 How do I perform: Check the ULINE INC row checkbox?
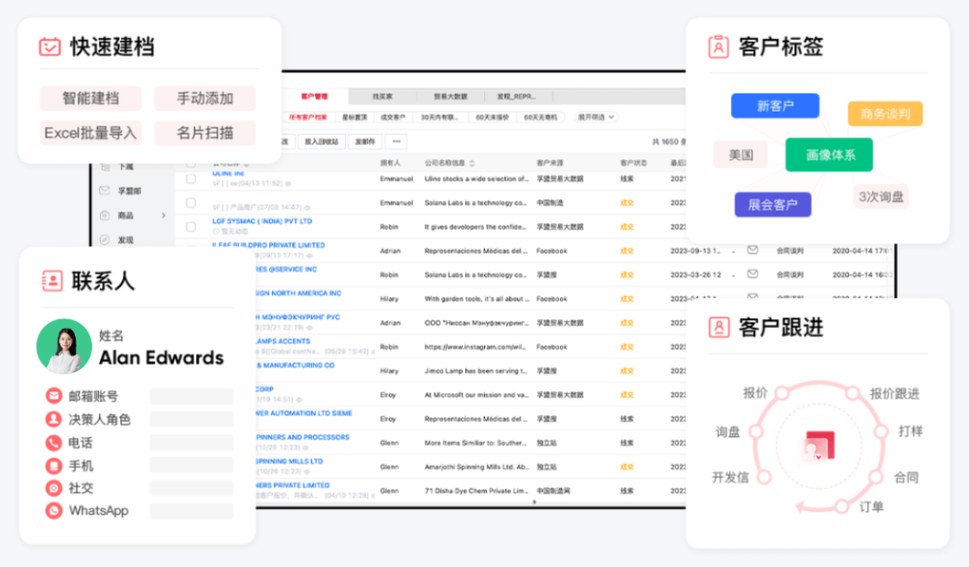pyautogui.click(x=189, y=180)
